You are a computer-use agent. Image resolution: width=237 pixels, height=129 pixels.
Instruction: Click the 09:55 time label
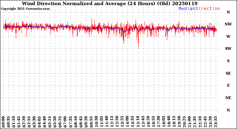click(91, 122)
